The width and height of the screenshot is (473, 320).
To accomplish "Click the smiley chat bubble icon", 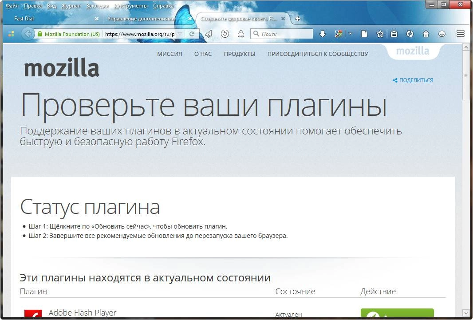I will (x=442, y=34).
